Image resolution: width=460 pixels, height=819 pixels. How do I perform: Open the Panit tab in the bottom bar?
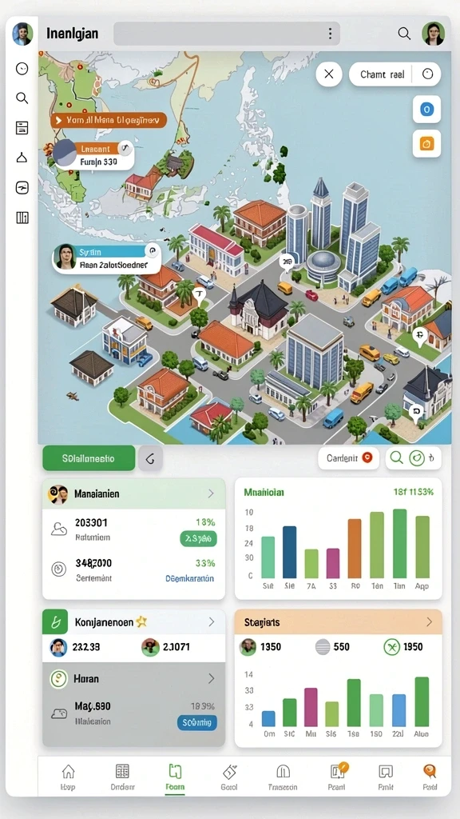coord(386,777)
